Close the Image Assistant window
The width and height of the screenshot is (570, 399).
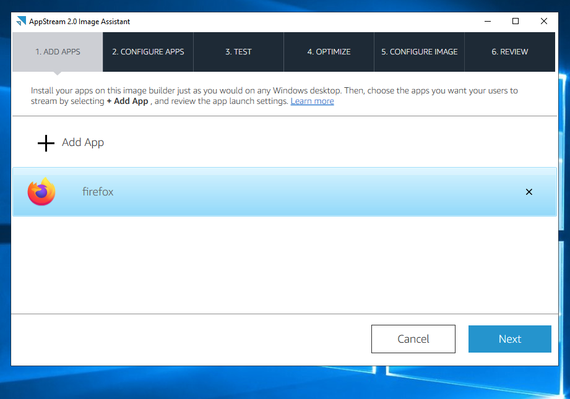[544, 22]
